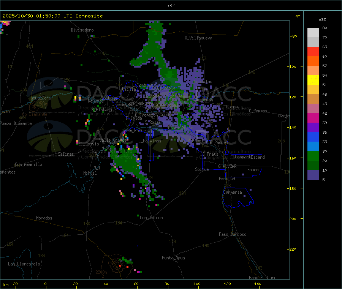Select the 5 dBZ slate violet swatch
This screenshot has height=289, width=342.
313,175
